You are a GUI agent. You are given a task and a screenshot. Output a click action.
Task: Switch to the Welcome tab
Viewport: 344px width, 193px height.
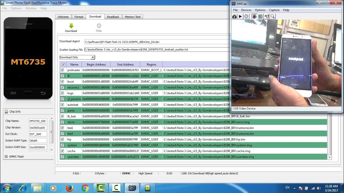pos(63,17)
